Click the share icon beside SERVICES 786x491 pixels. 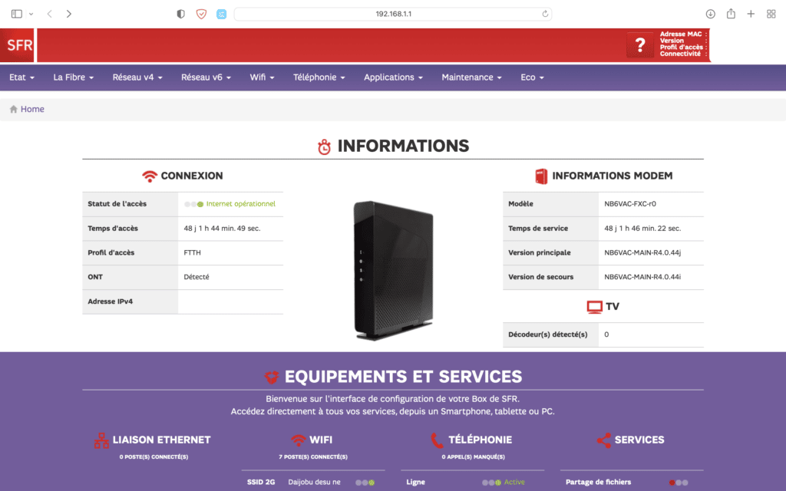[x=603, y=440]
